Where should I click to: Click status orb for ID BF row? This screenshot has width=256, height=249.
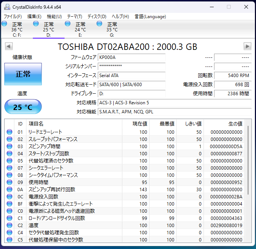pos(9,204)
